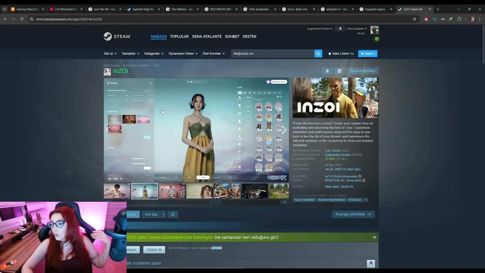This screenshot has width=485, height=273.
Task: Open the Sepet cart button
Action: click(x=368, y=53)
